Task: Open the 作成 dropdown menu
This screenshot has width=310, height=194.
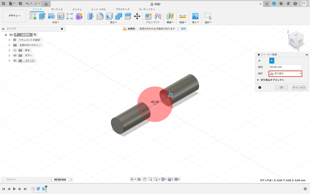Action: (x=56, y=22)
